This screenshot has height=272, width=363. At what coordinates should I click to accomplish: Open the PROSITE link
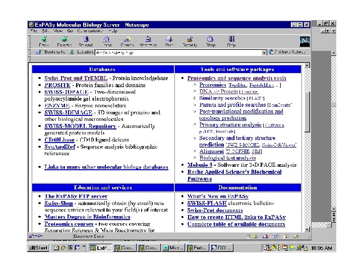(x=57, y=85)
